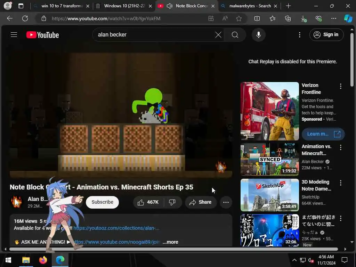This screenshot has height=267, width=356.
Task: Open options for Japanese 32:06 video
Action: 341,218
